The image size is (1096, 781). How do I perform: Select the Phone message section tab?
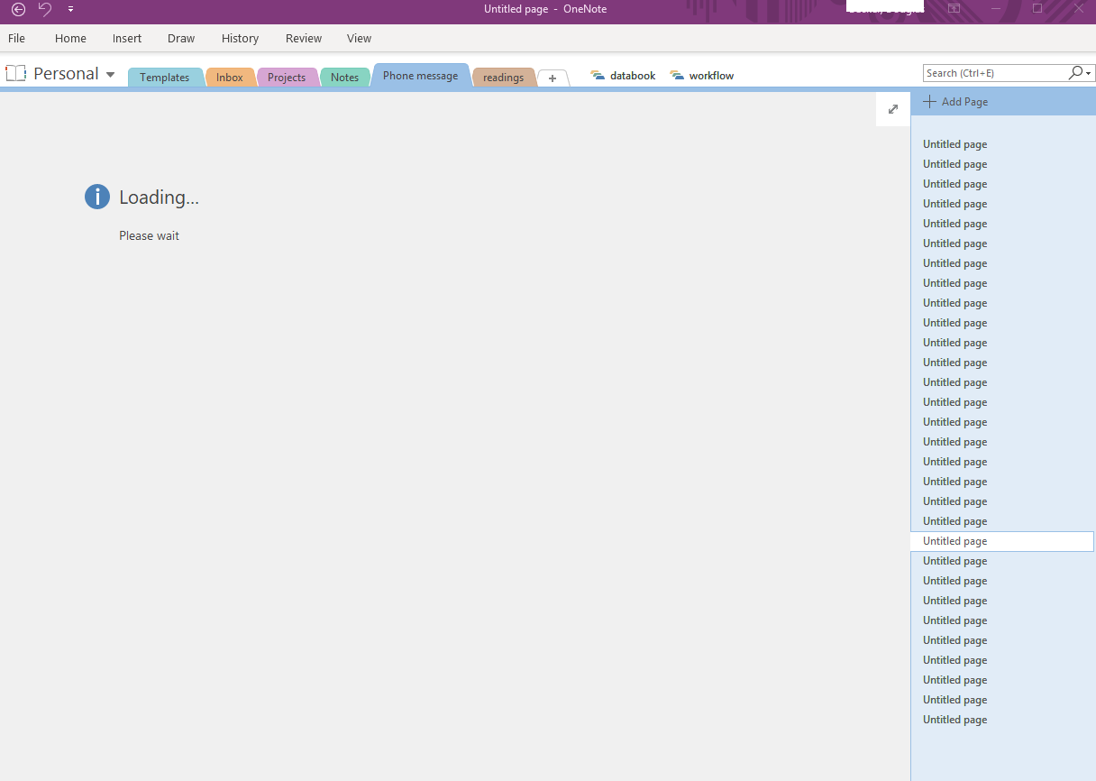pyautogui.click(x=420, y=76)
